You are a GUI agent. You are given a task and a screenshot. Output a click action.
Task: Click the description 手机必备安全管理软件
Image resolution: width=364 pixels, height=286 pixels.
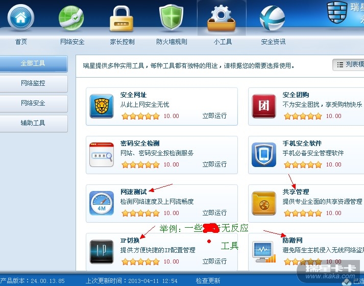point(313,153)
